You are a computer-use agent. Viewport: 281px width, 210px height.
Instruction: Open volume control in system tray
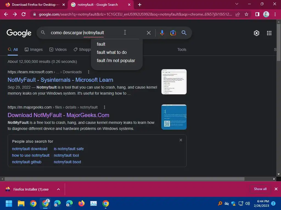pos(248,203)
